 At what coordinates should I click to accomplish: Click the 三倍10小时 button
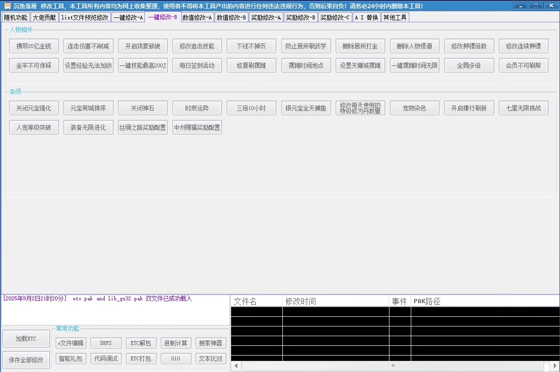tap(251, 108)
